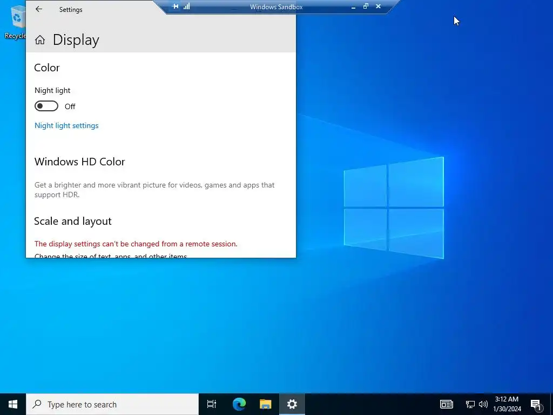Image resolution: width=553 pixels, height=415 pixels.
Task: Launch Microsoft Edge from taskbar
Action: point(239,404)
